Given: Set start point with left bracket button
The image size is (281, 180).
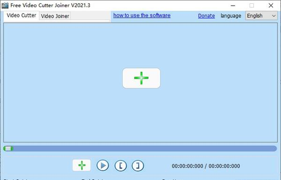Looking at the screenshot, I should pyautogui.click(x=121, y=166).
